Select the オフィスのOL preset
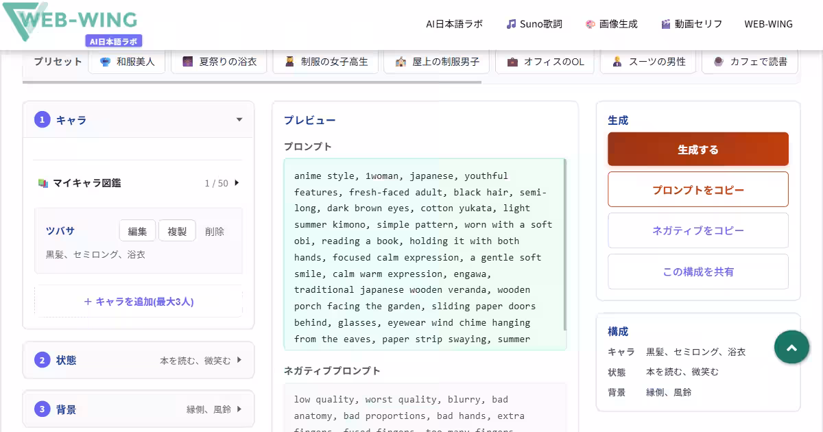823x432 pixels. click(x=545, y=62)
